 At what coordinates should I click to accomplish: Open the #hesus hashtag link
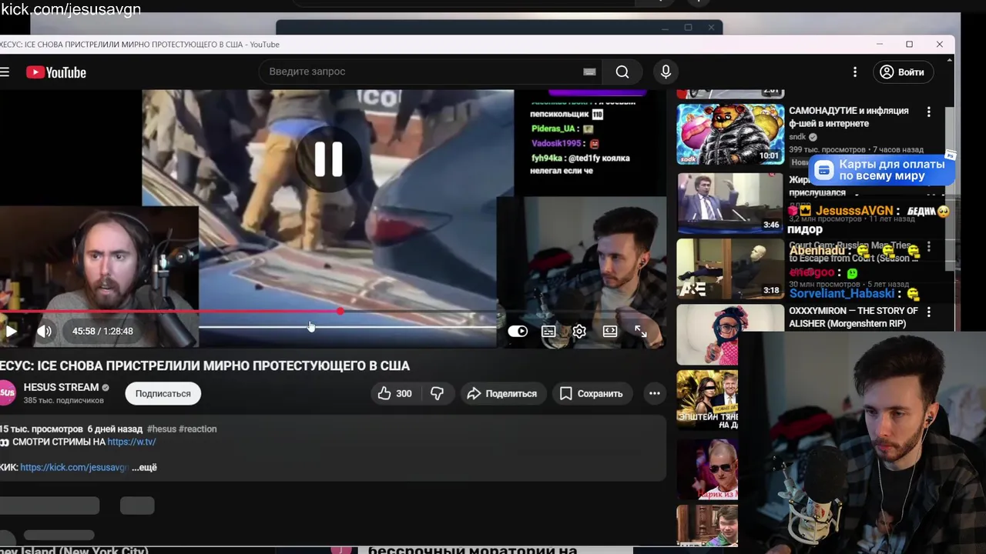pos(162,429)
